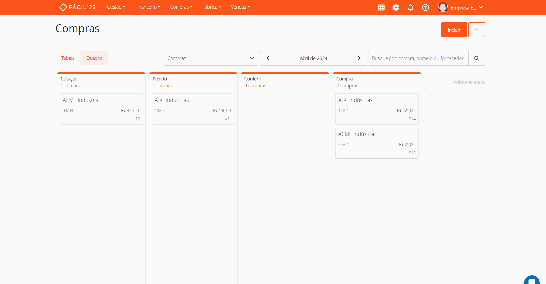Switch to Tabela view tab
546x284 pixels.
68,58
